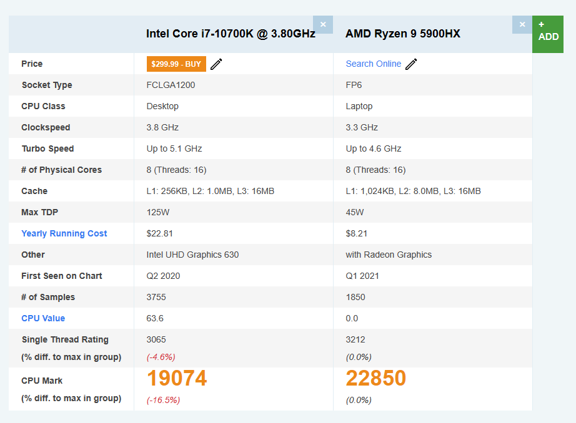
Task: Click the Single Thread Rating label
Action: tap(65, 340)
